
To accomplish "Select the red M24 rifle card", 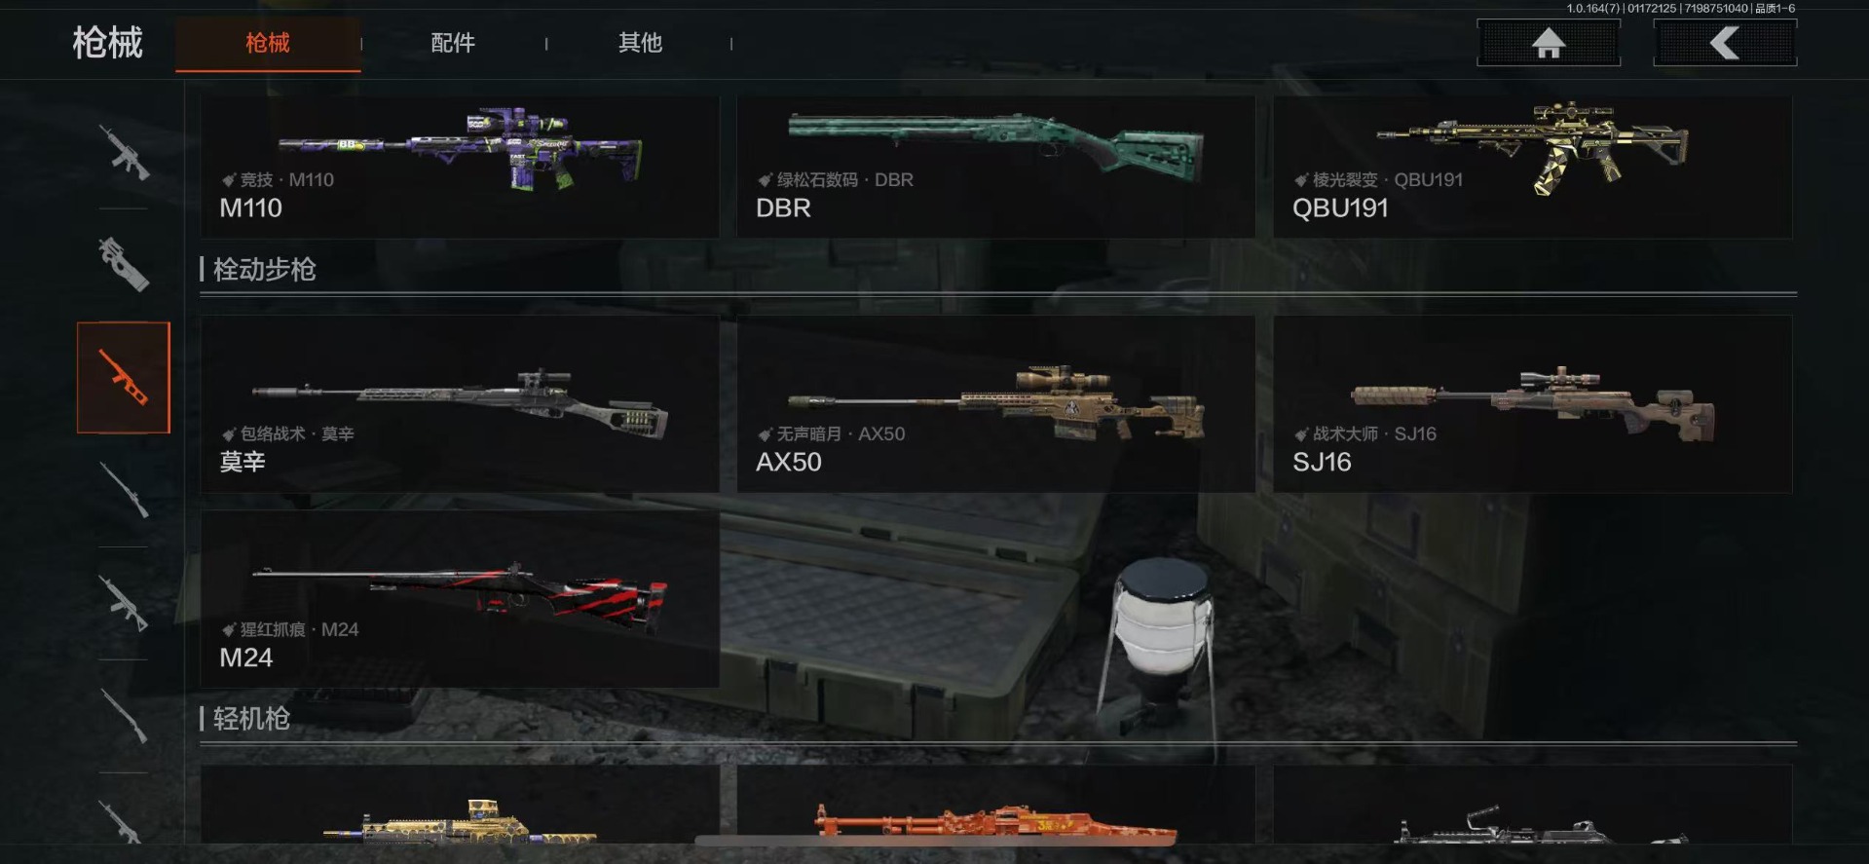I will coord(460,599).
